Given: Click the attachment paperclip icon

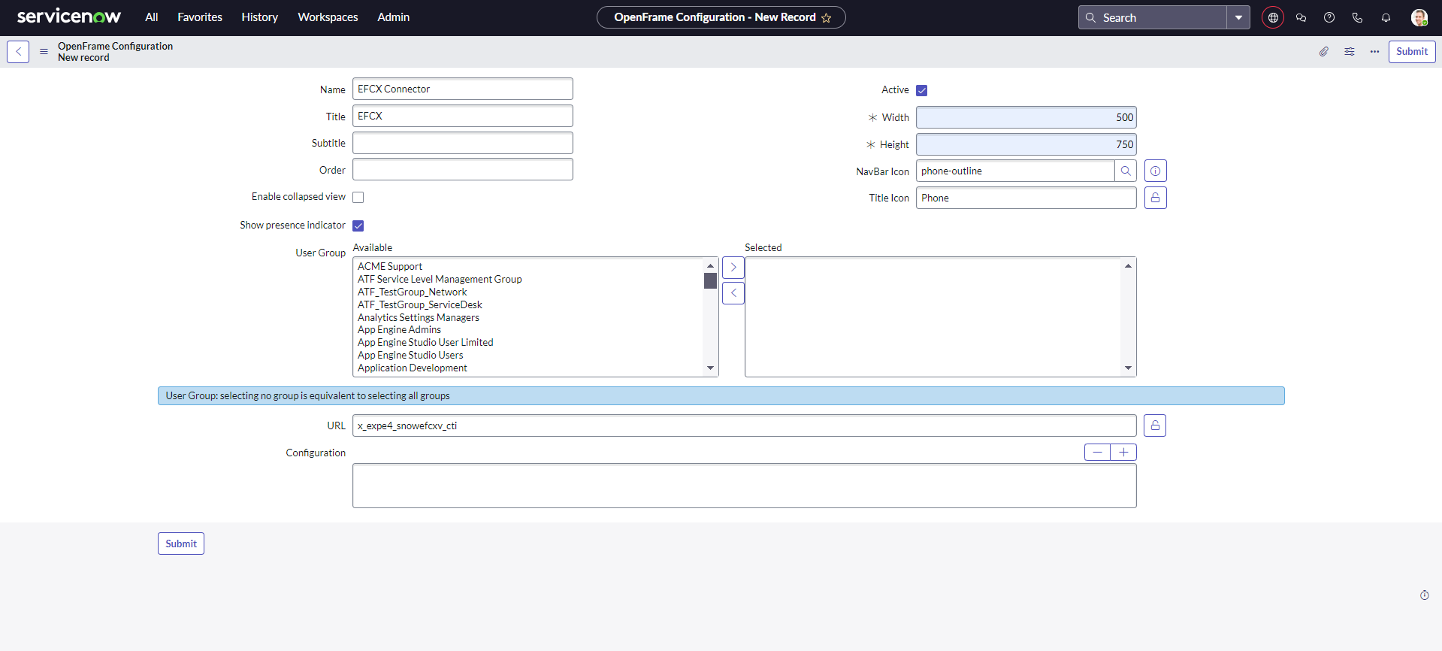Looking at the screenshot, I should 1323,52.
